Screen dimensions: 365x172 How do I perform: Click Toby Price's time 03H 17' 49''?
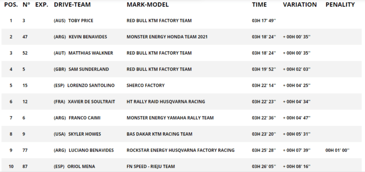(x=264, y=21)
